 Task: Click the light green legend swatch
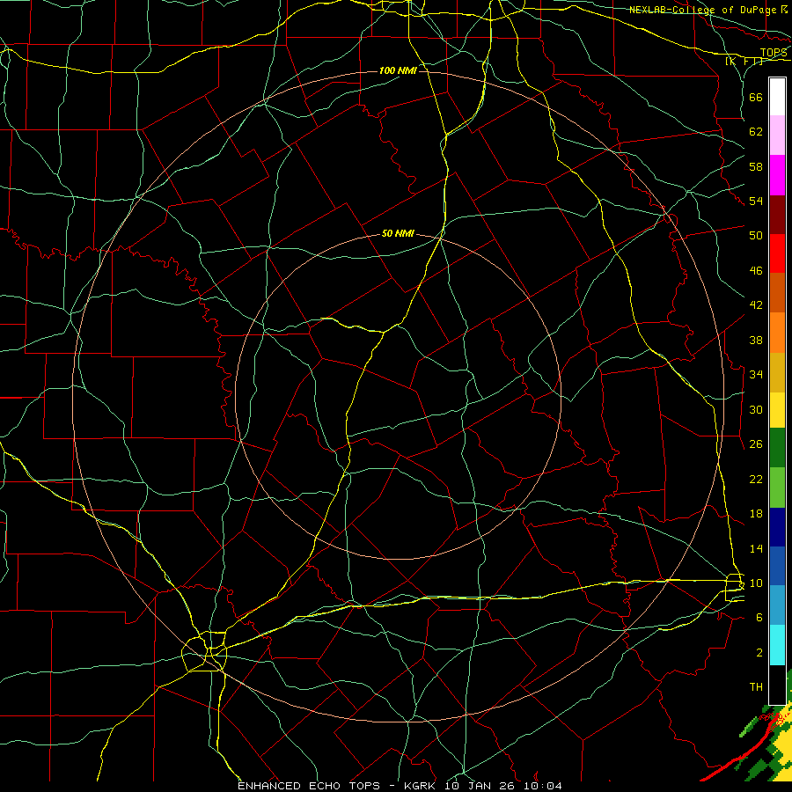click(777, 488)
